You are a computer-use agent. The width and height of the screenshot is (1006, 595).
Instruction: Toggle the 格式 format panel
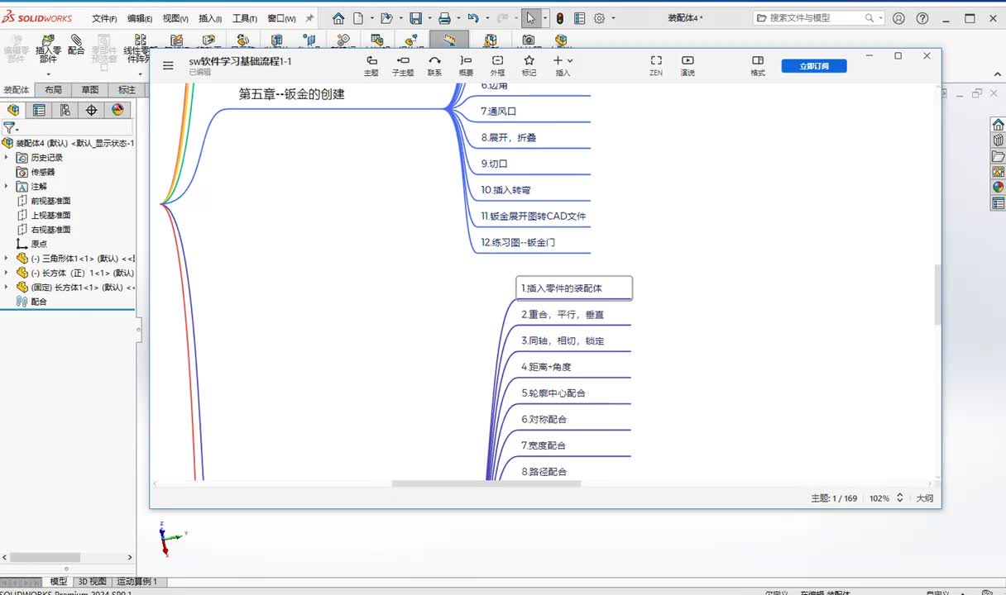(758, 65)
